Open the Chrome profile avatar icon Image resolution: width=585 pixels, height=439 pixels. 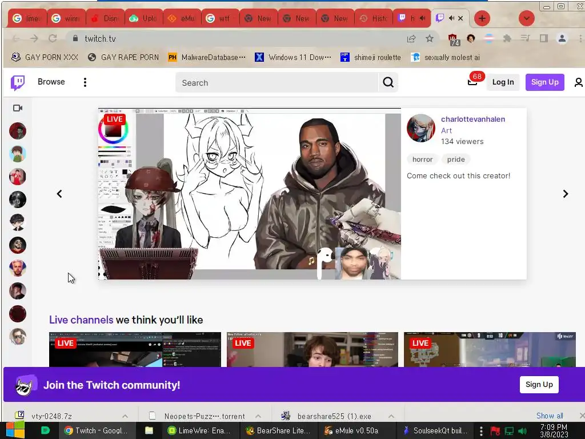pos(562,38)
